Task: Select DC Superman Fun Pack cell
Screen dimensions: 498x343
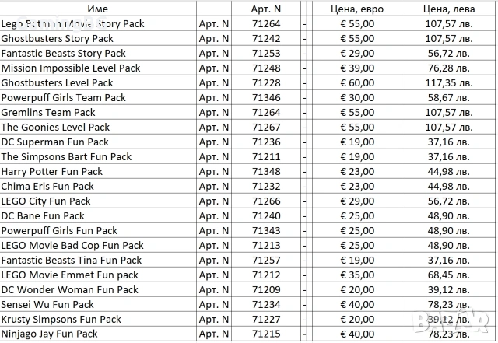Action: (98, 142)
